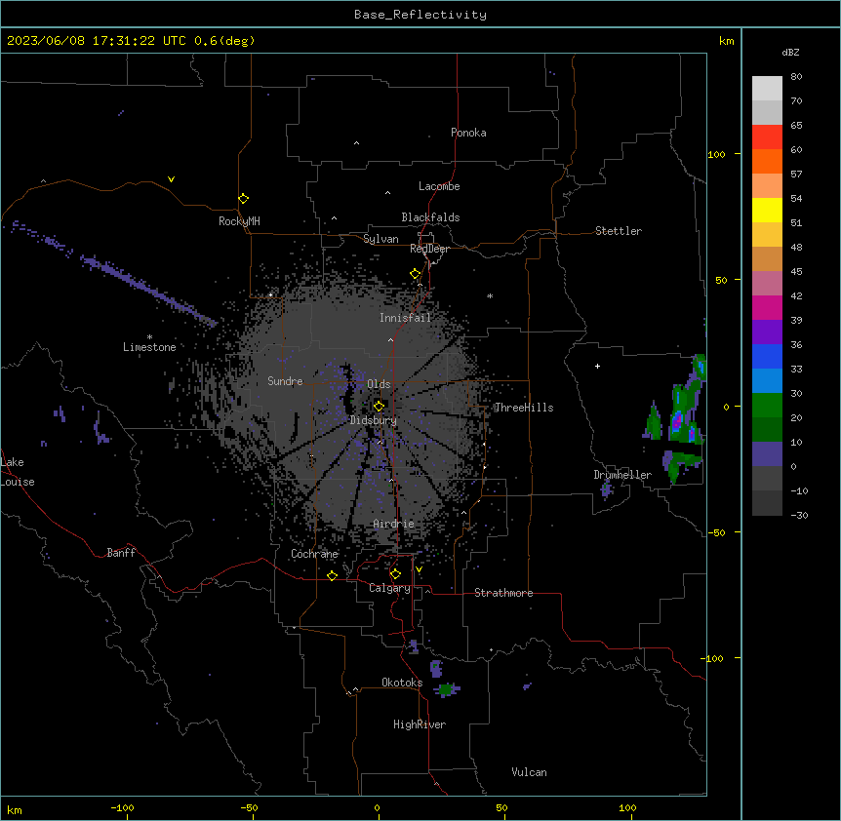Select the blue 33-36 dBZ legend color
This screenshot has width=841, height=821.
(x=767, y=356)
